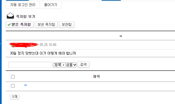This screenshot has height=104, width=175.
Task: Click the 검색 search button
Action: 84,65
